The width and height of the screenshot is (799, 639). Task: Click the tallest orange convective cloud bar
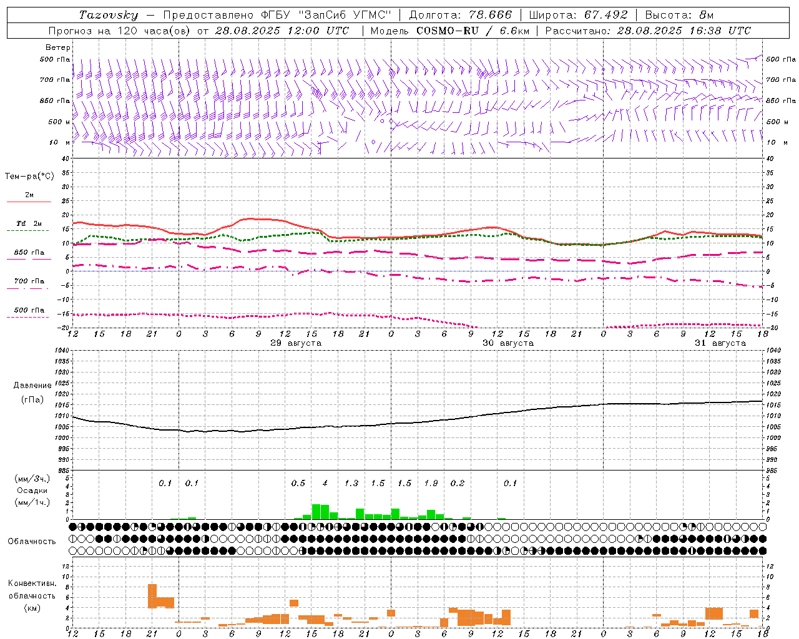pyautogui.click(x=152, y=596)
